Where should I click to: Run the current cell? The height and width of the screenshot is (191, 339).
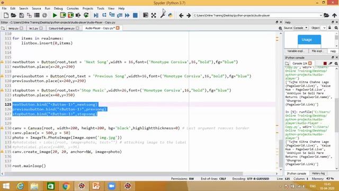point(63,15)
